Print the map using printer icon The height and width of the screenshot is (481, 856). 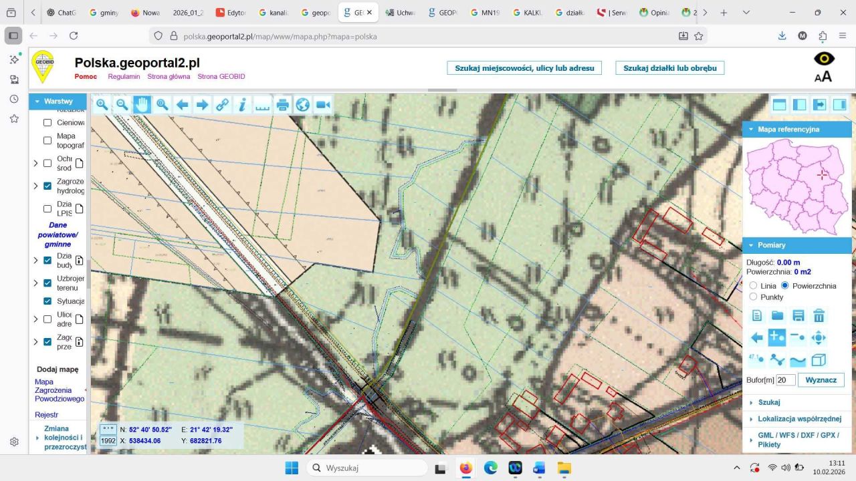pyautogui.click(x=282, y=104)
